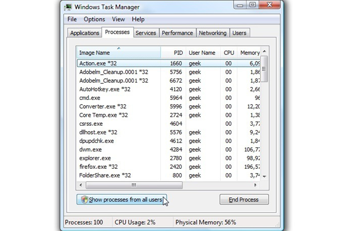Open the View menu

118,20
